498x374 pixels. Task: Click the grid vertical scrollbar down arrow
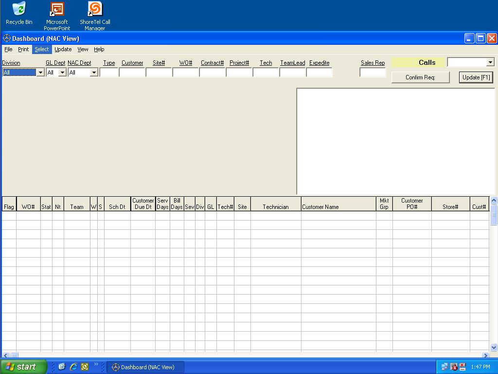pyautogui.click(x=494, y=347)
